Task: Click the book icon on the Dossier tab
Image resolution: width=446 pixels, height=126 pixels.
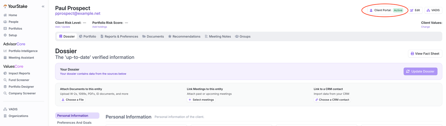Action: click(61, 36)
